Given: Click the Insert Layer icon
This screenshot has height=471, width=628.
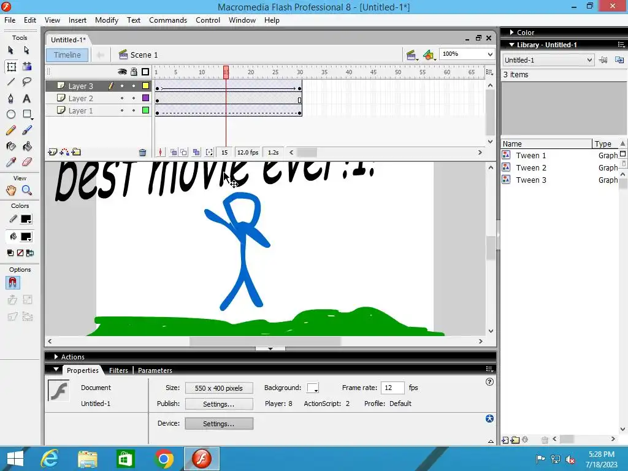Looking at the screenshot, I should (x=53, y=152).
